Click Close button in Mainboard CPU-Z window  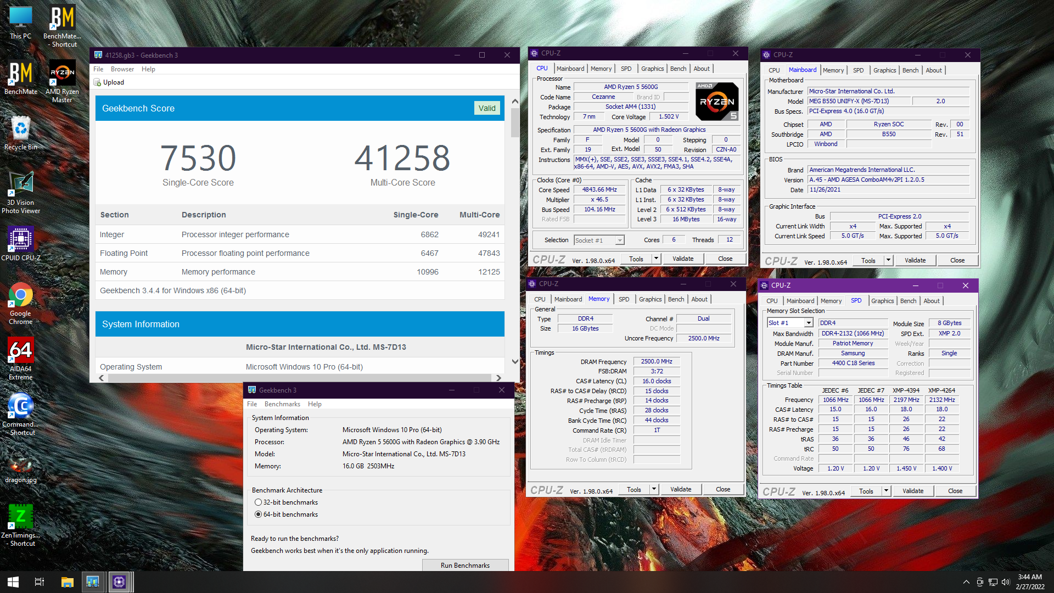click(x=957, y=260)
